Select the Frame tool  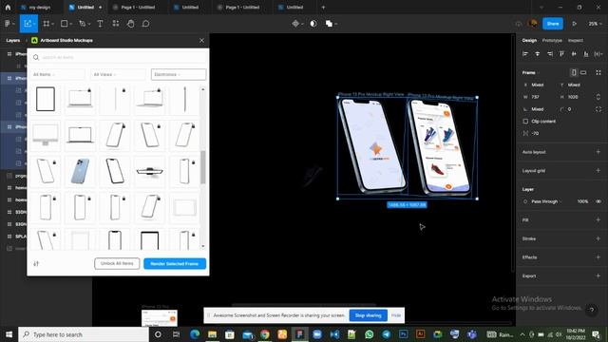47,24
